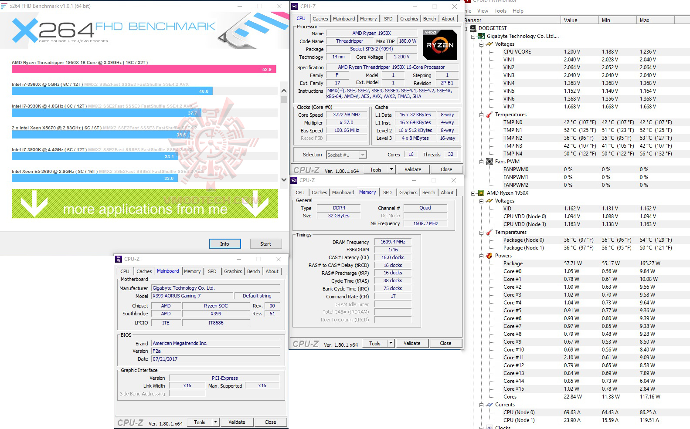Screen dimensions: 690x429
Task: Click the title bar icon of the CPU-Z Mainboard window
Action: (x=119, y=259)
